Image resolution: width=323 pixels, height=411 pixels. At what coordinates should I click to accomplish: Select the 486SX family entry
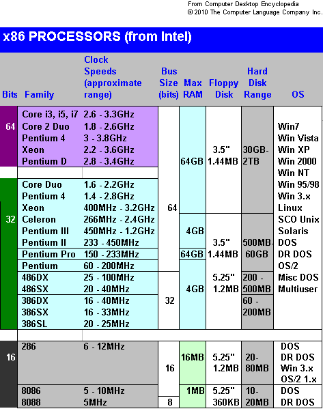[x=35, y=289]
